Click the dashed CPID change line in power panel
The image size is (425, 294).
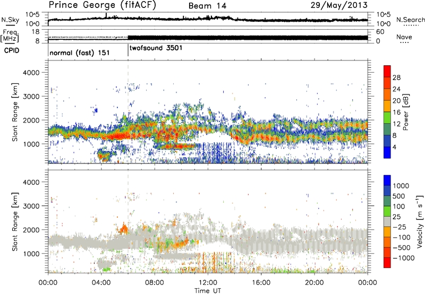point(128,111)
